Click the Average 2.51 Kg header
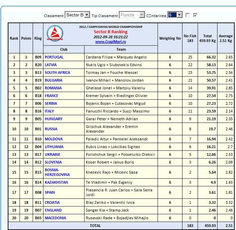Viewport: 236px width, 230px height. [226, 38]
